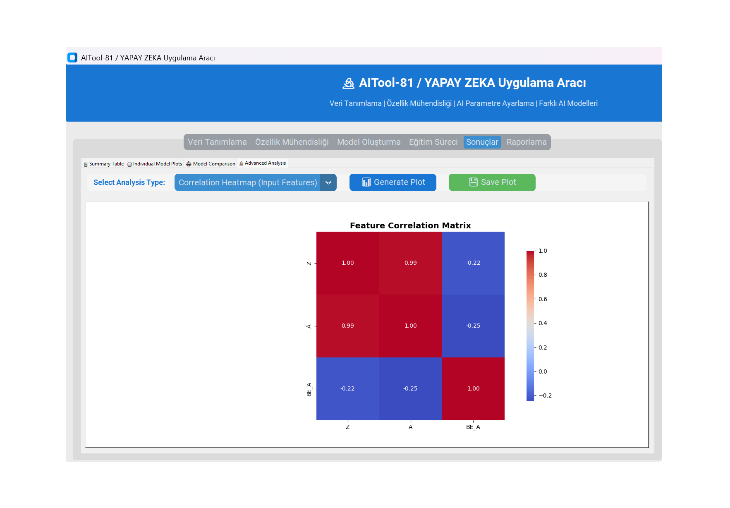730x508 pixels.
Task: Click the Select Analysis Type label
Action: (x=129, y=182)
